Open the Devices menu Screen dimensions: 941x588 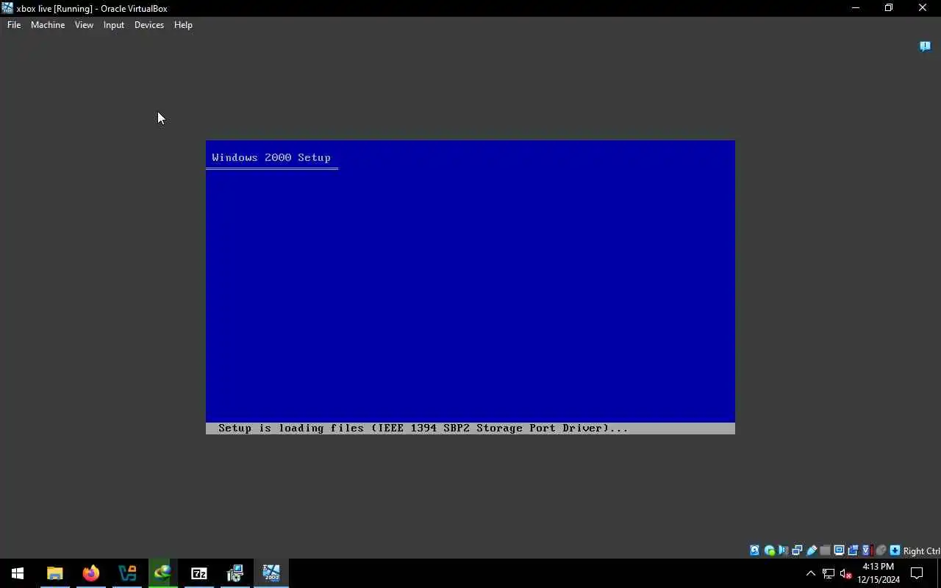[149, 25]
